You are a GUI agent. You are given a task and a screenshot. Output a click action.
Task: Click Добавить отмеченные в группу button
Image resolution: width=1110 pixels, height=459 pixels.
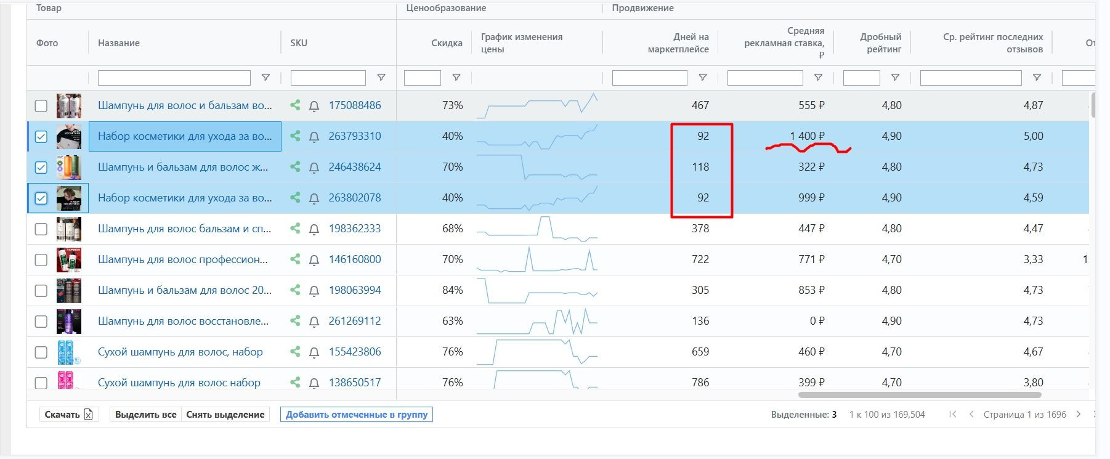[357, 415]
